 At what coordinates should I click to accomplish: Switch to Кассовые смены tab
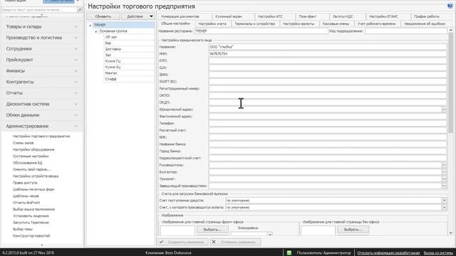(336, 23)
